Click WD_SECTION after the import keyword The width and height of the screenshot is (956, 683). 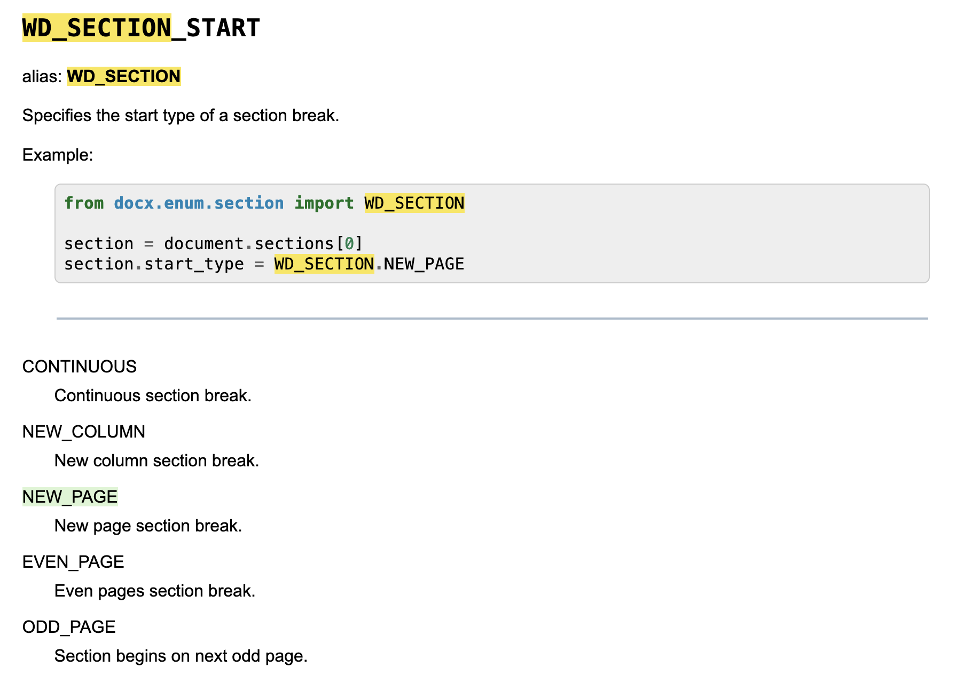(x=414, y=203)
